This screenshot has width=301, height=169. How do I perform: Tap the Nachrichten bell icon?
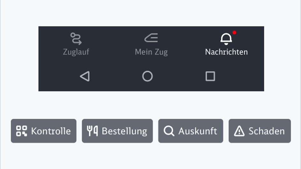click(x=226, y=39)
